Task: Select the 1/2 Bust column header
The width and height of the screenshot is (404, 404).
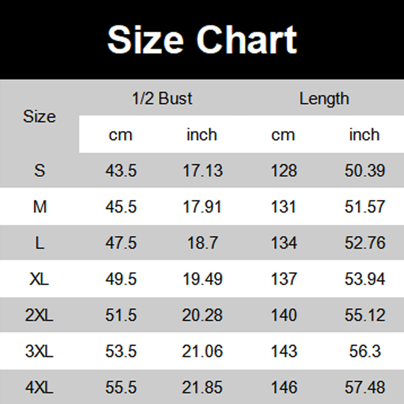Action: (x=162, y=98)
